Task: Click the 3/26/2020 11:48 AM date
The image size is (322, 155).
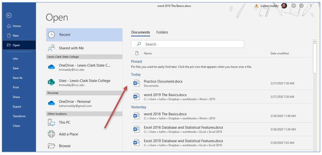Action: [283, 116]
